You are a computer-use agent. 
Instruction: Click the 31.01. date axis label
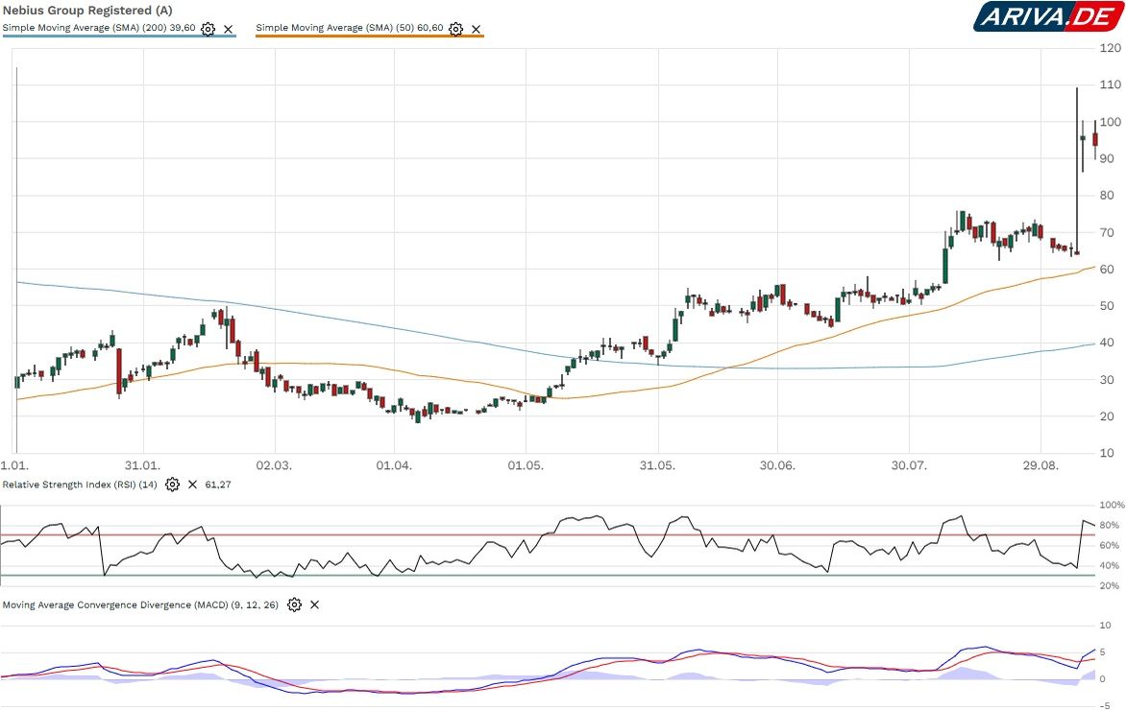[x=142, y=465]
